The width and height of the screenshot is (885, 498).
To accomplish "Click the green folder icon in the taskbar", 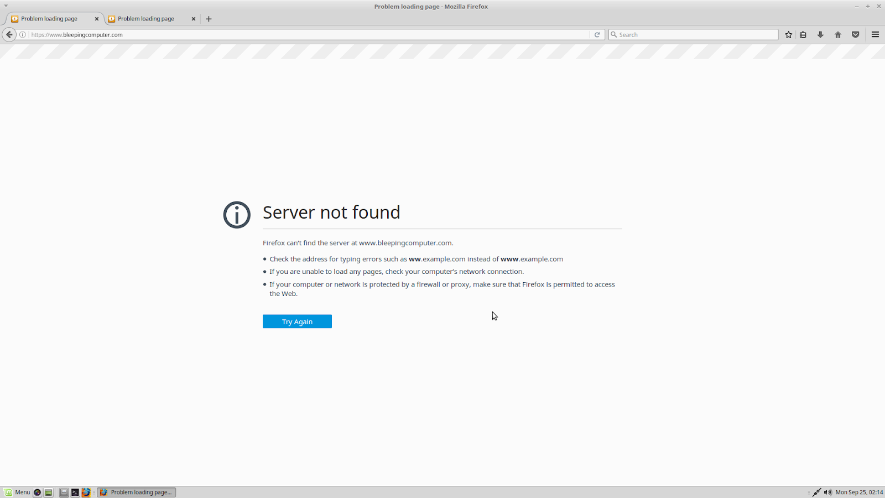I will click(49, 492).
